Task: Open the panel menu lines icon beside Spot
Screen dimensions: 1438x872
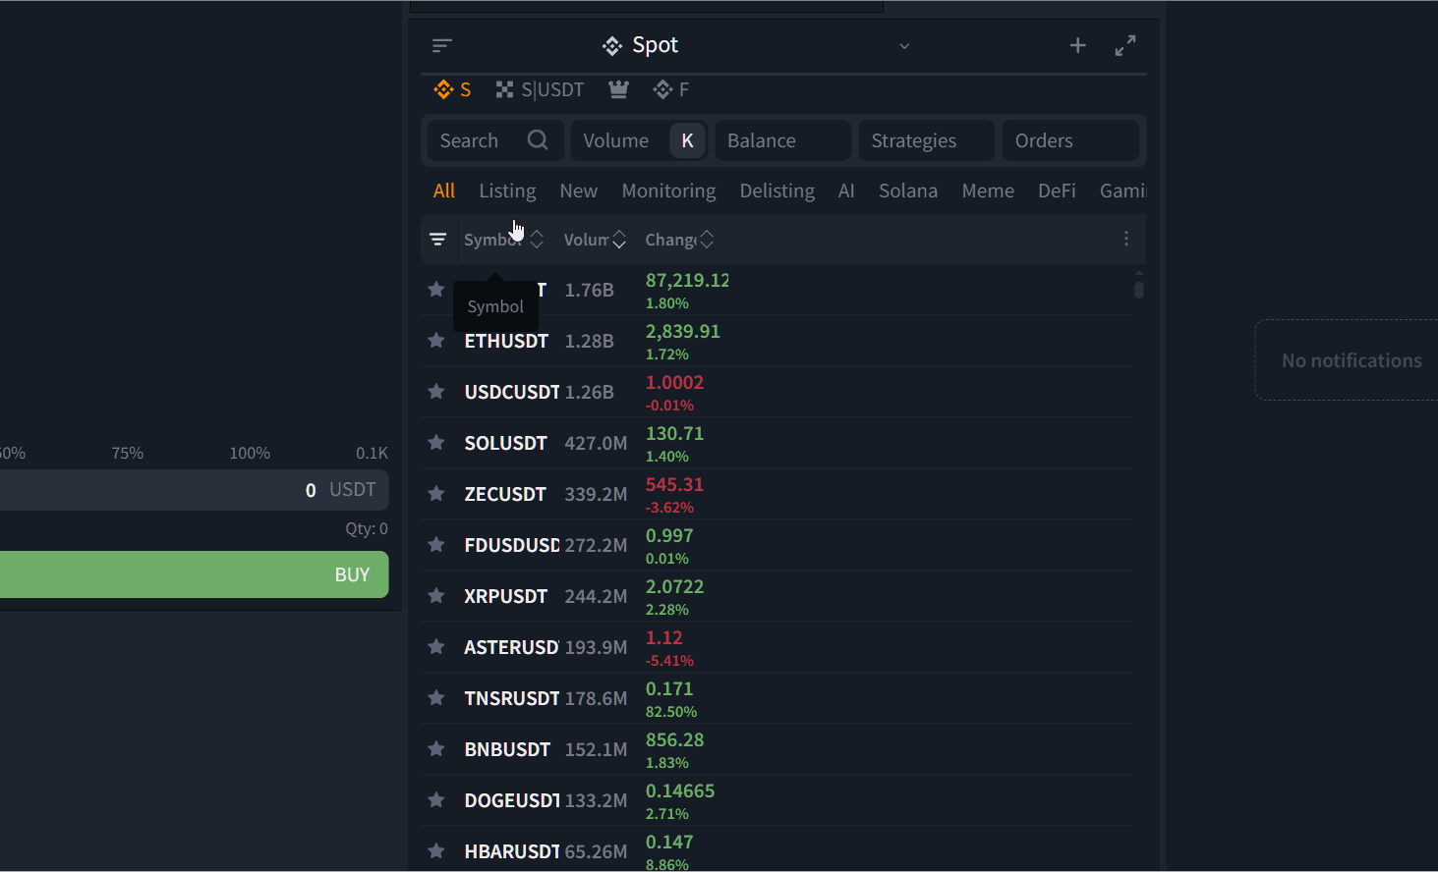Action: (x=441, y=45)
